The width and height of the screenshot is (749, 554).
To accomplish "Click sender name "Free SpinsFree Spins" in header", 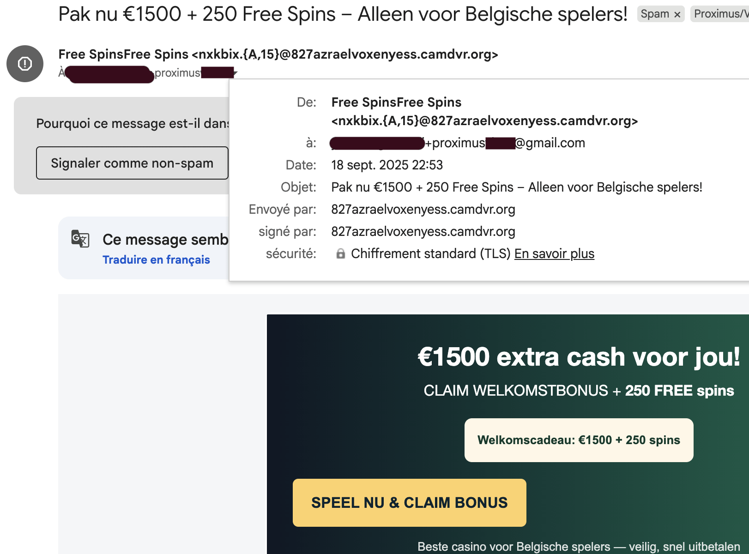I will 123,54.
